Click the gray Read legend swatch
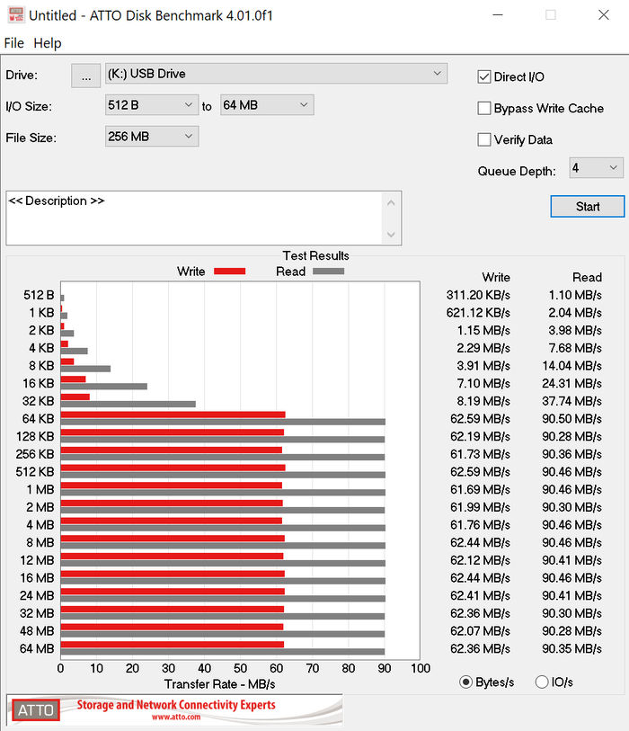 point(329,272)
